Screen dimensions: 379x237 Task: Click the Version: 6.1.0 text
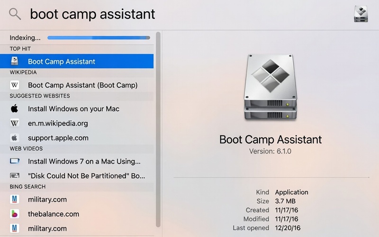tap(270, 151)
